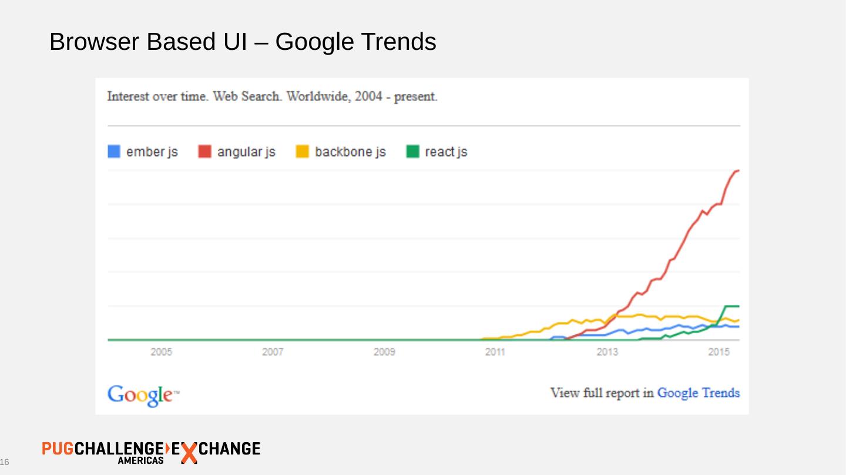Click the green react js legend swatch
This screenshot has height=475, width=846.
413,152
